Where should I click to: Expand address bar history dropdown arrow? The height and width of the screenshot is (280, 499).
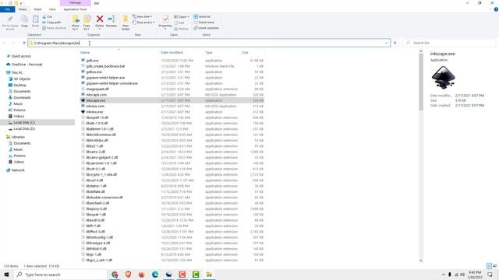point(387,43)
